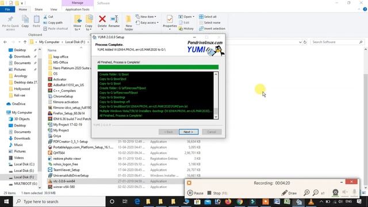Click Next in YUMI setup
This screenshot has width=368, height=207.
tap(189, 132)
